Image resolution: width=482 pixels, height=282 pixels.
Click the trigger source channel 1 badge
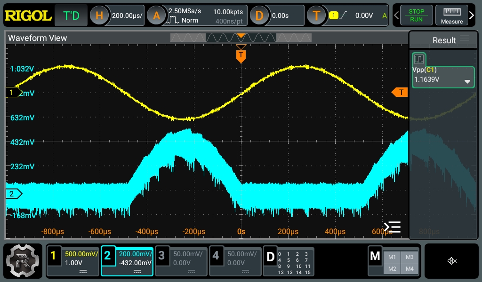click(334, 15)
